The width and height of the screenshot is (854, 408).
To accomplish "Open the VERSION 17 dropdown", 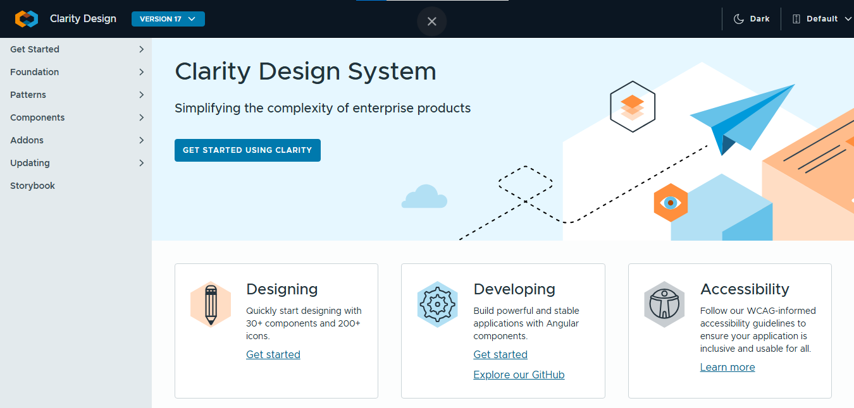I will click(168, 19).
